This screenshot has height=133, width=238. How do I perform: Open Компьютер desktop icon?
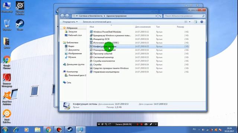pyautogui.click(x=7, y=7)
